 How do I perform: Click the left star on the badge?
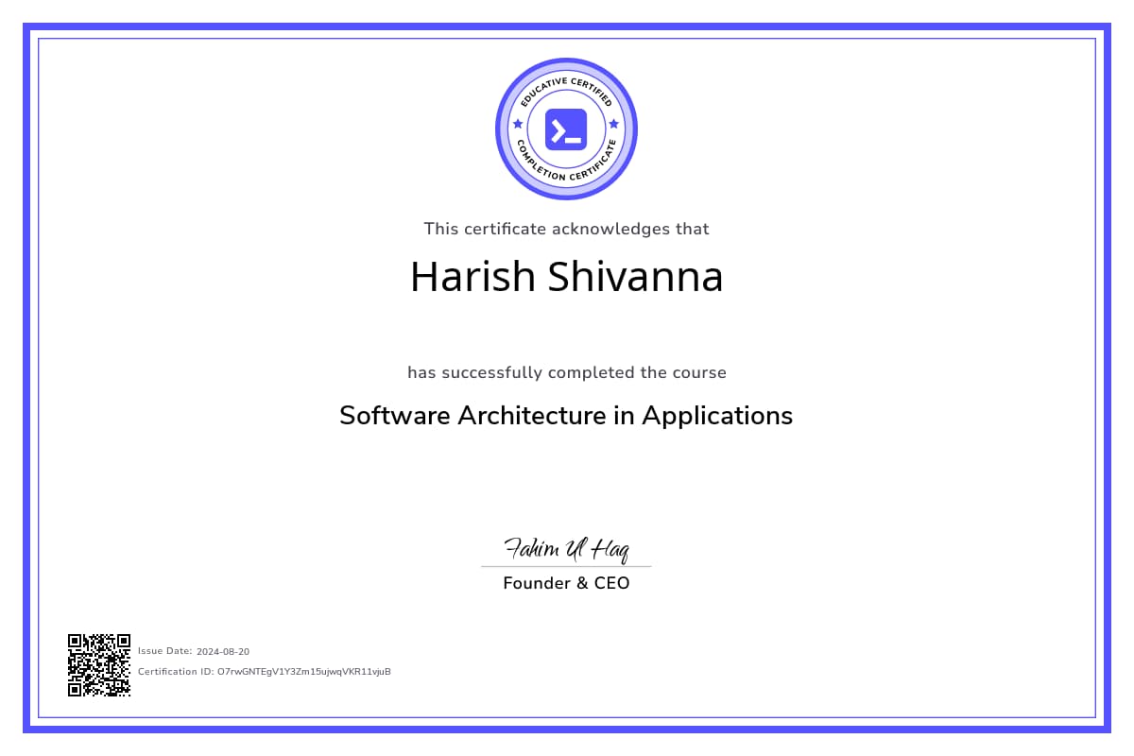pyautogui.click(x=517, y=124)
